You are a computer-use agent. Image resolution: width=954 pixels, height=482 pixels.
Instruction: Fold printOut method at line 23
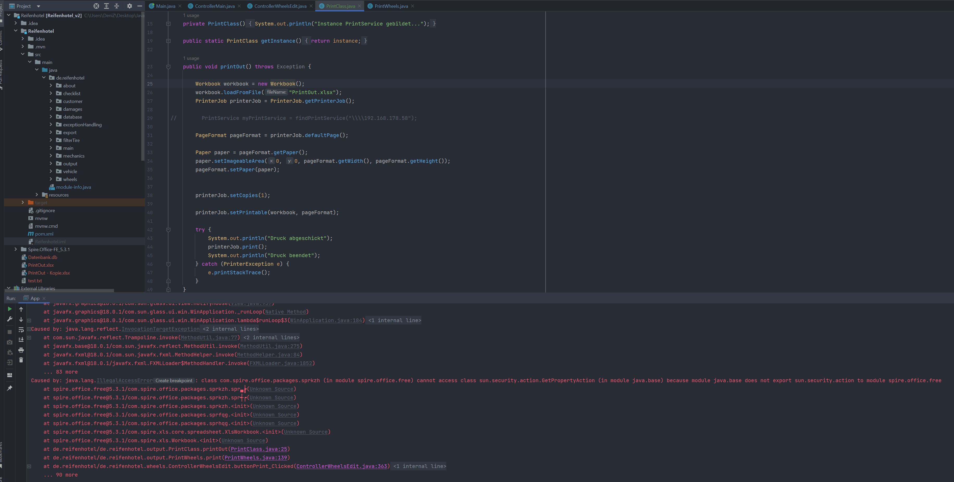[x=168, y=67]
